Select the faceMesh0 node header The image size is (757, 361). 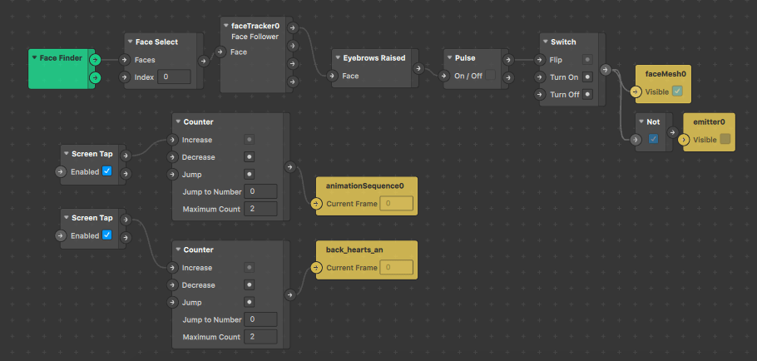point(665,74)
